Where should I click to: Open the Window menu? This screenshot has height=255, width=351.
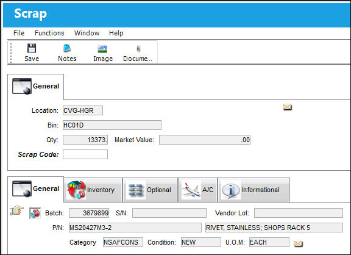(x=87, y=33)
